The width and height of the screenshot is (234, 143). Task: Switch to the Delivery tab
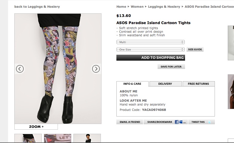(165, 84)
